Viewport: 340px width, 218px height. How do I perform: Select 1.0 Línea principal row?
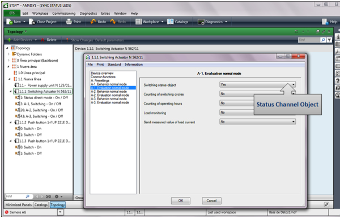[x=32, y=73]
